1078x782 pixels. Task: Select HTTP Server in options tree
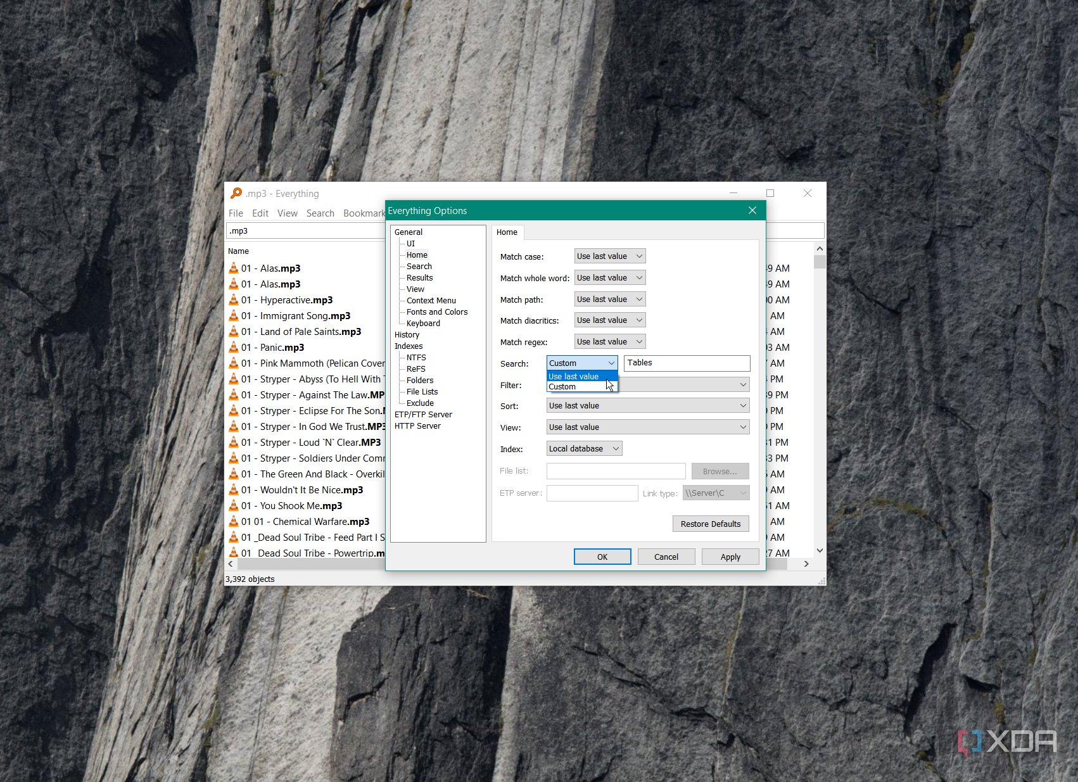(417, 426)
